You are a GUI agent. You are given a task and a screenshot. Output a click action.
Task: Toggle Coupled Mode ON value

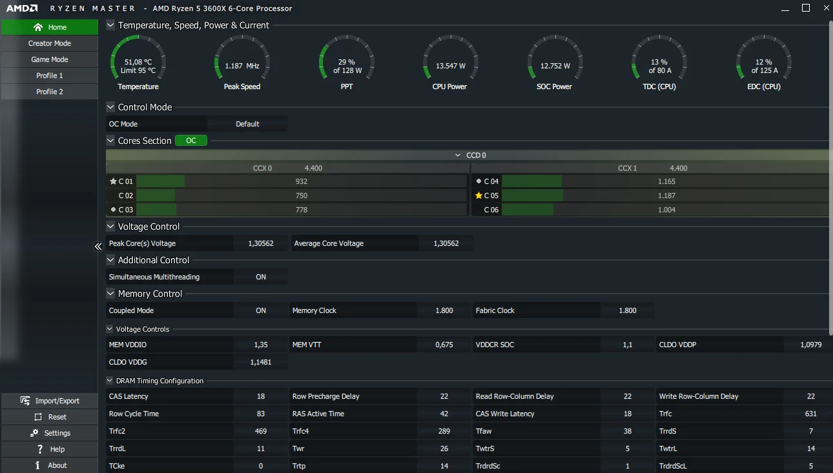[x=261, y=310]
